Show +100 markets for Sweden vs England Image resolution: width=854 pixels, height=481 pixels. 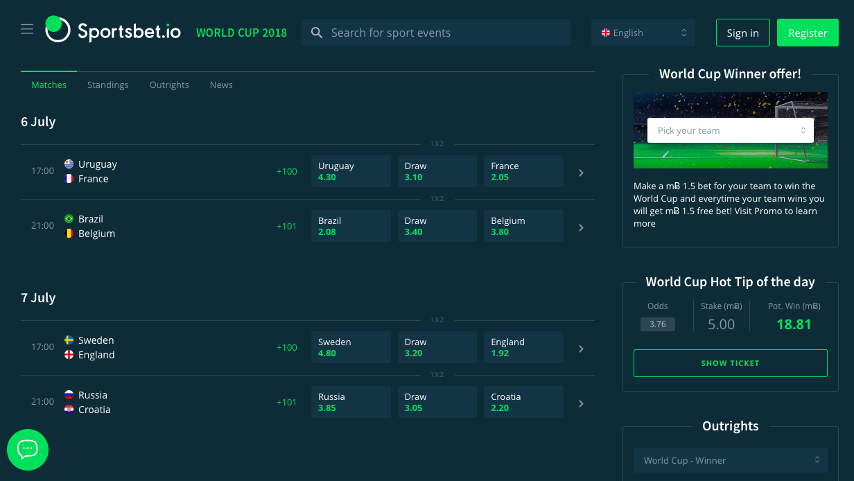pyautogui.click(x=287, y=347)
